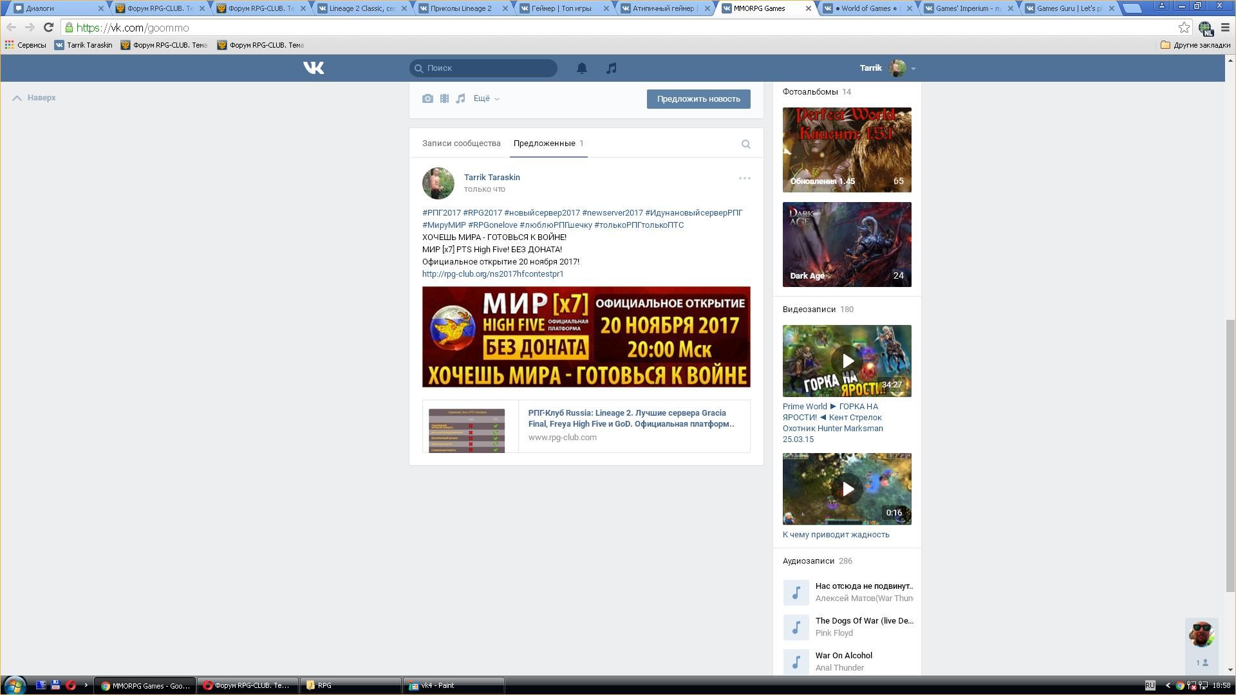Open Dark Age photo album thumbnail

[x=847, y=245]
